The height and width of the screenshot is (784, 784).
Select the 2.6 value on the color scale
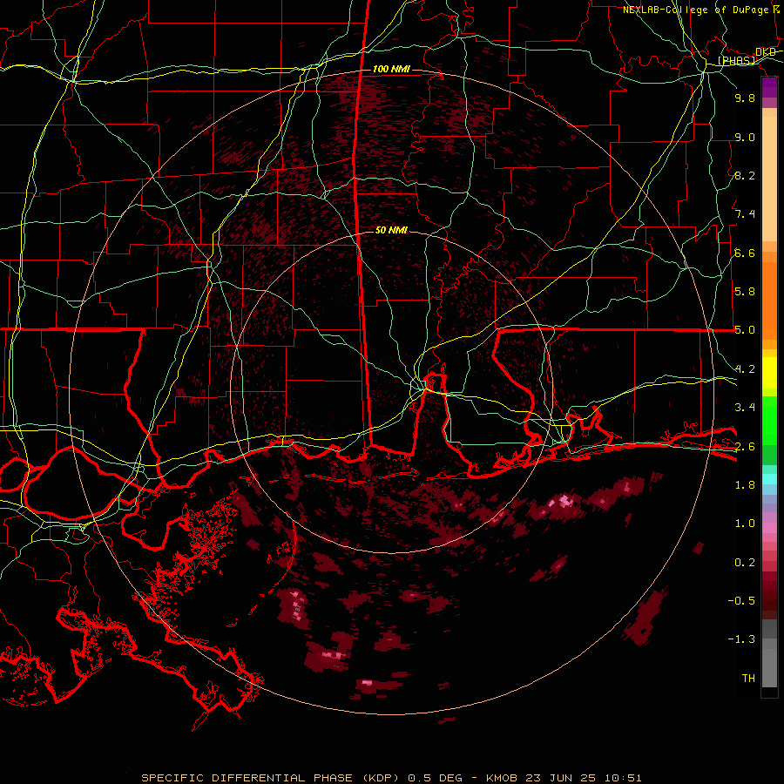pos(745,447)
